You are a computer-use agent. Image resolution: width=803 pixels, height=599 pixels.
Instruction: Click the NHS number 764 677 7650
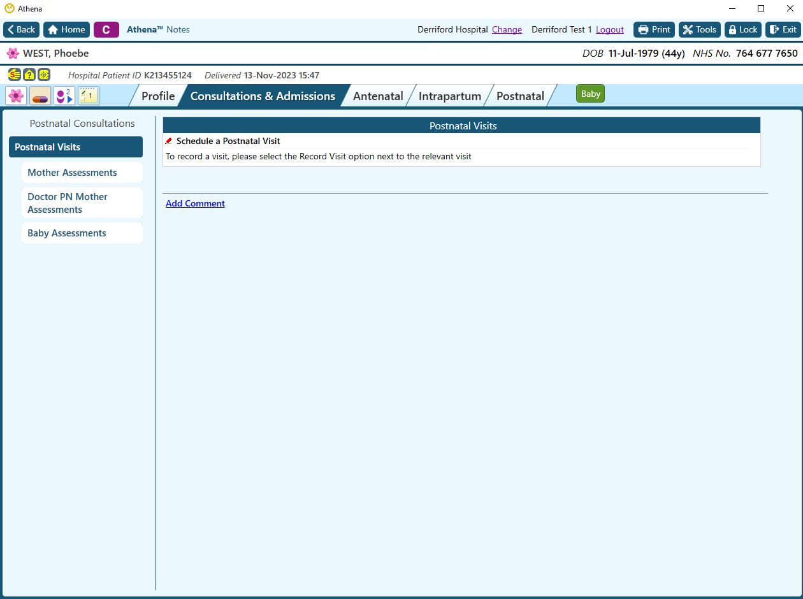[767, 54]
